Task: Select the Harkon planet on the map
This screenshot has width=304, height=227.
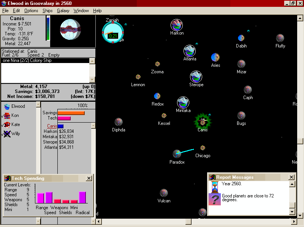Action: [176, 25]
